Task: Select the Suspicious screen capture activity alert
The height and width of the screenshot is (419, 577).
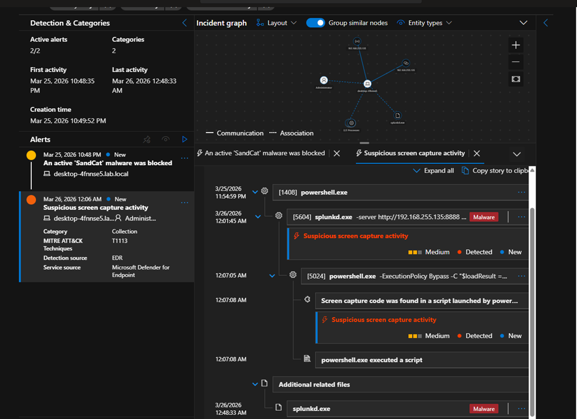Action: coord(96,208)
